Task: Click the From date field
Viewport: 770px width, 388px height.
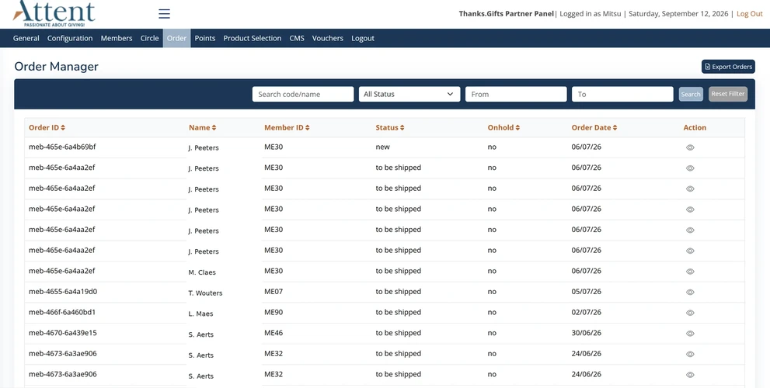Action: click(x=516, y=94)
